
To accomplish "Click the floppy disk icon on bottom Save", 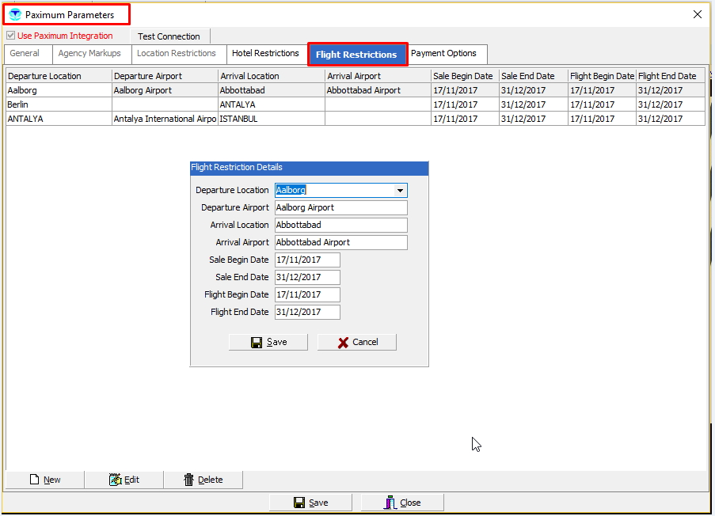I will (299, 503).
